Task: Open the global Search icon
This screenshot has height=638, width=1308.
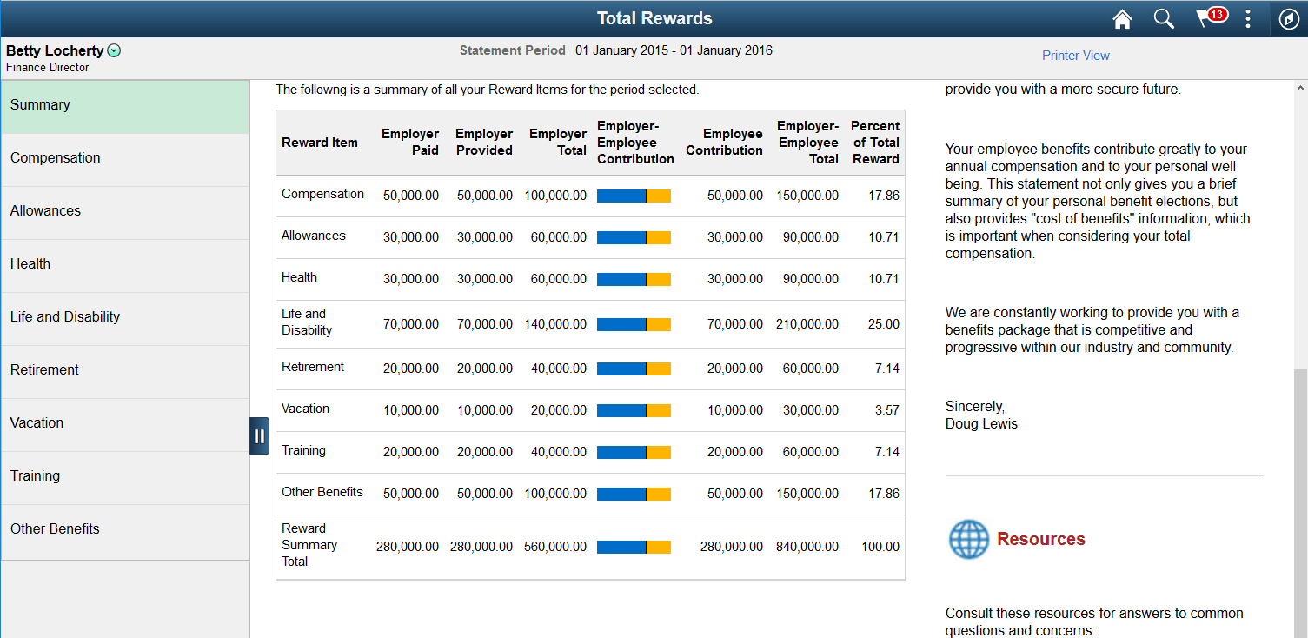Action: point(1164,18)
